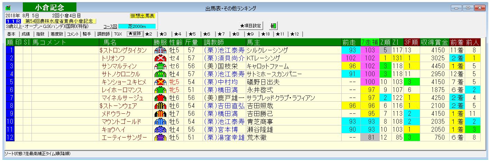Click the racing silk icon for ストーンウェア
This screenshot has height=162, width=490.
[160, 105]
